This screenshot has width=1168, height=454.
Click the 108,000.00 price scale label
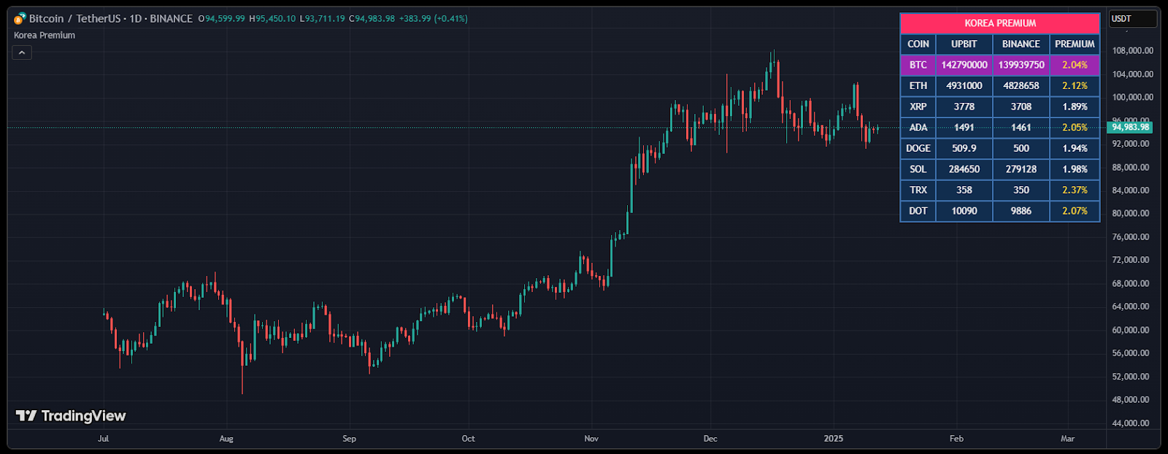[x=1133, y=51]
